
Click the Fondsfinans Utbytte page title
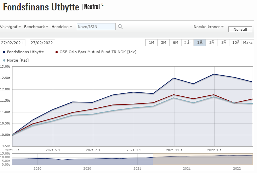[x=41, y=7]
